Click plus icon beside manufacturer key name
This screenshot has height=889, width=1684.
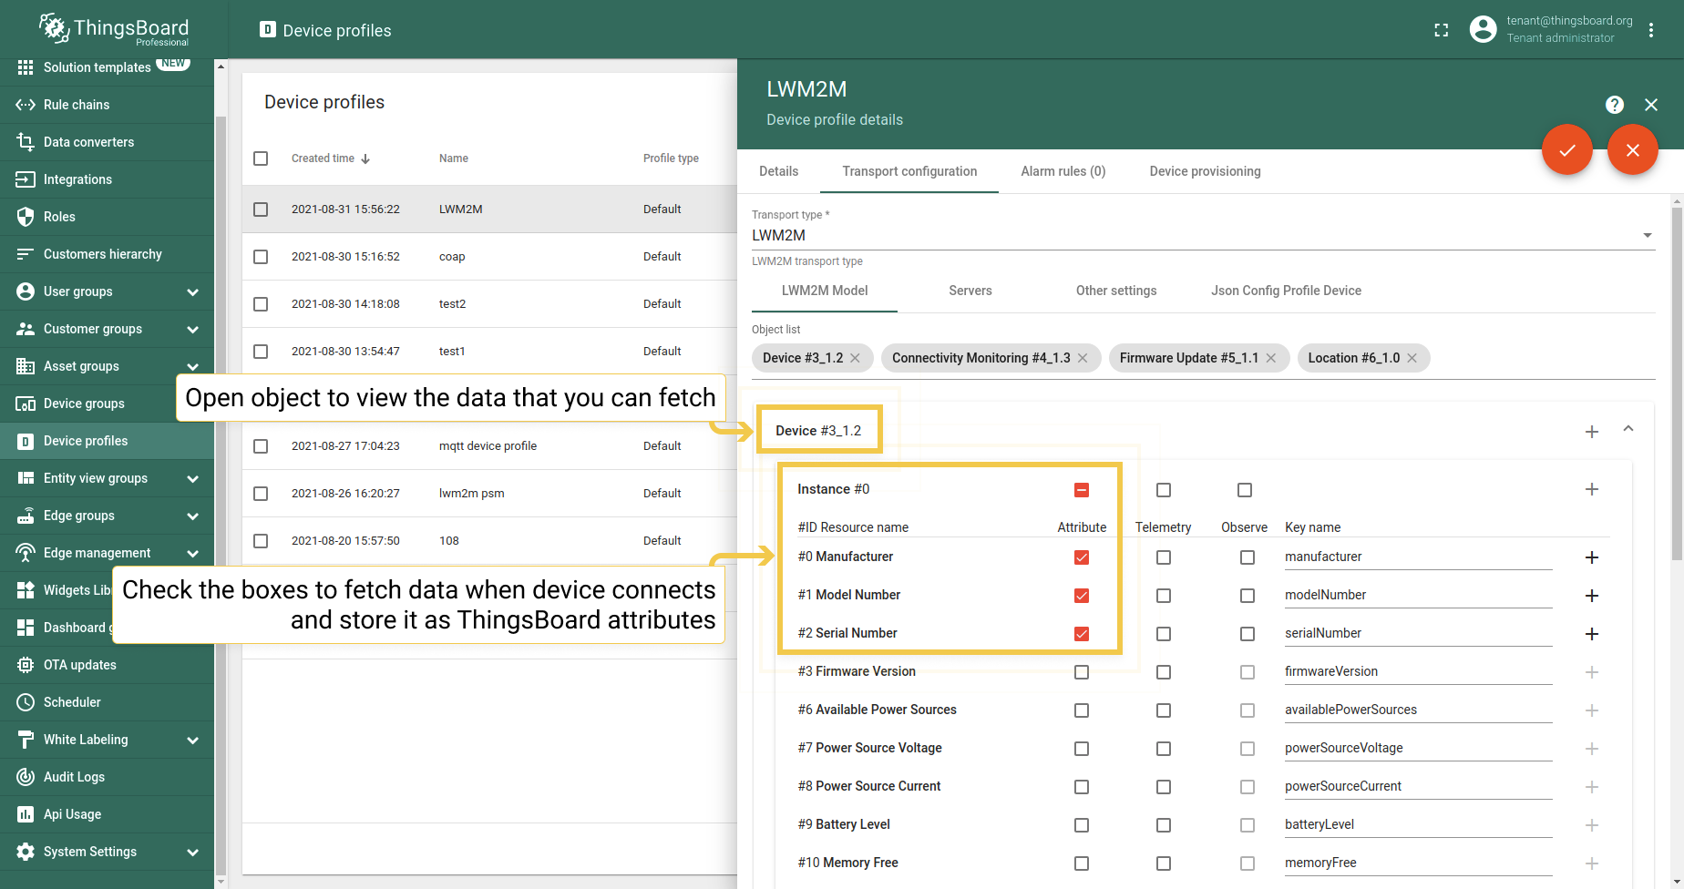(1592, 557)
